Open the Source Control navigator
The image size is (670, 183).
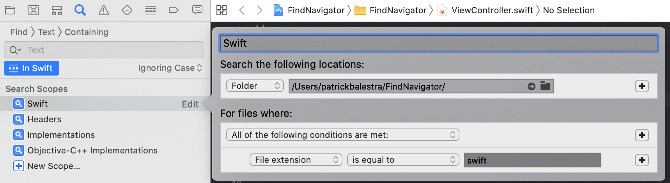[x=34, y=10]
